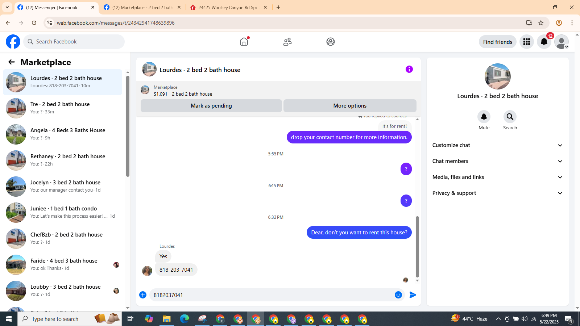Select the Messenger | Facebook tab

click(x=56, y=7)
